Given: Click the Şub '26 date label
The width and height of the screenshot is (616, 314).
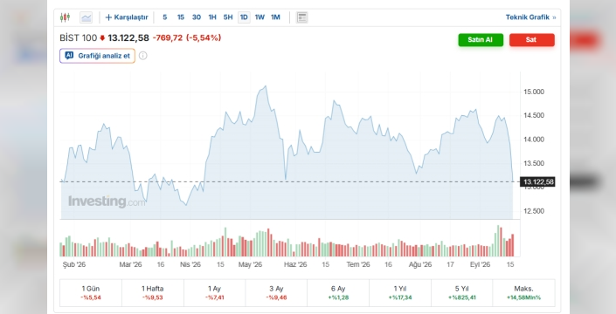Looking at the screenshot, I should pos(74,264).
